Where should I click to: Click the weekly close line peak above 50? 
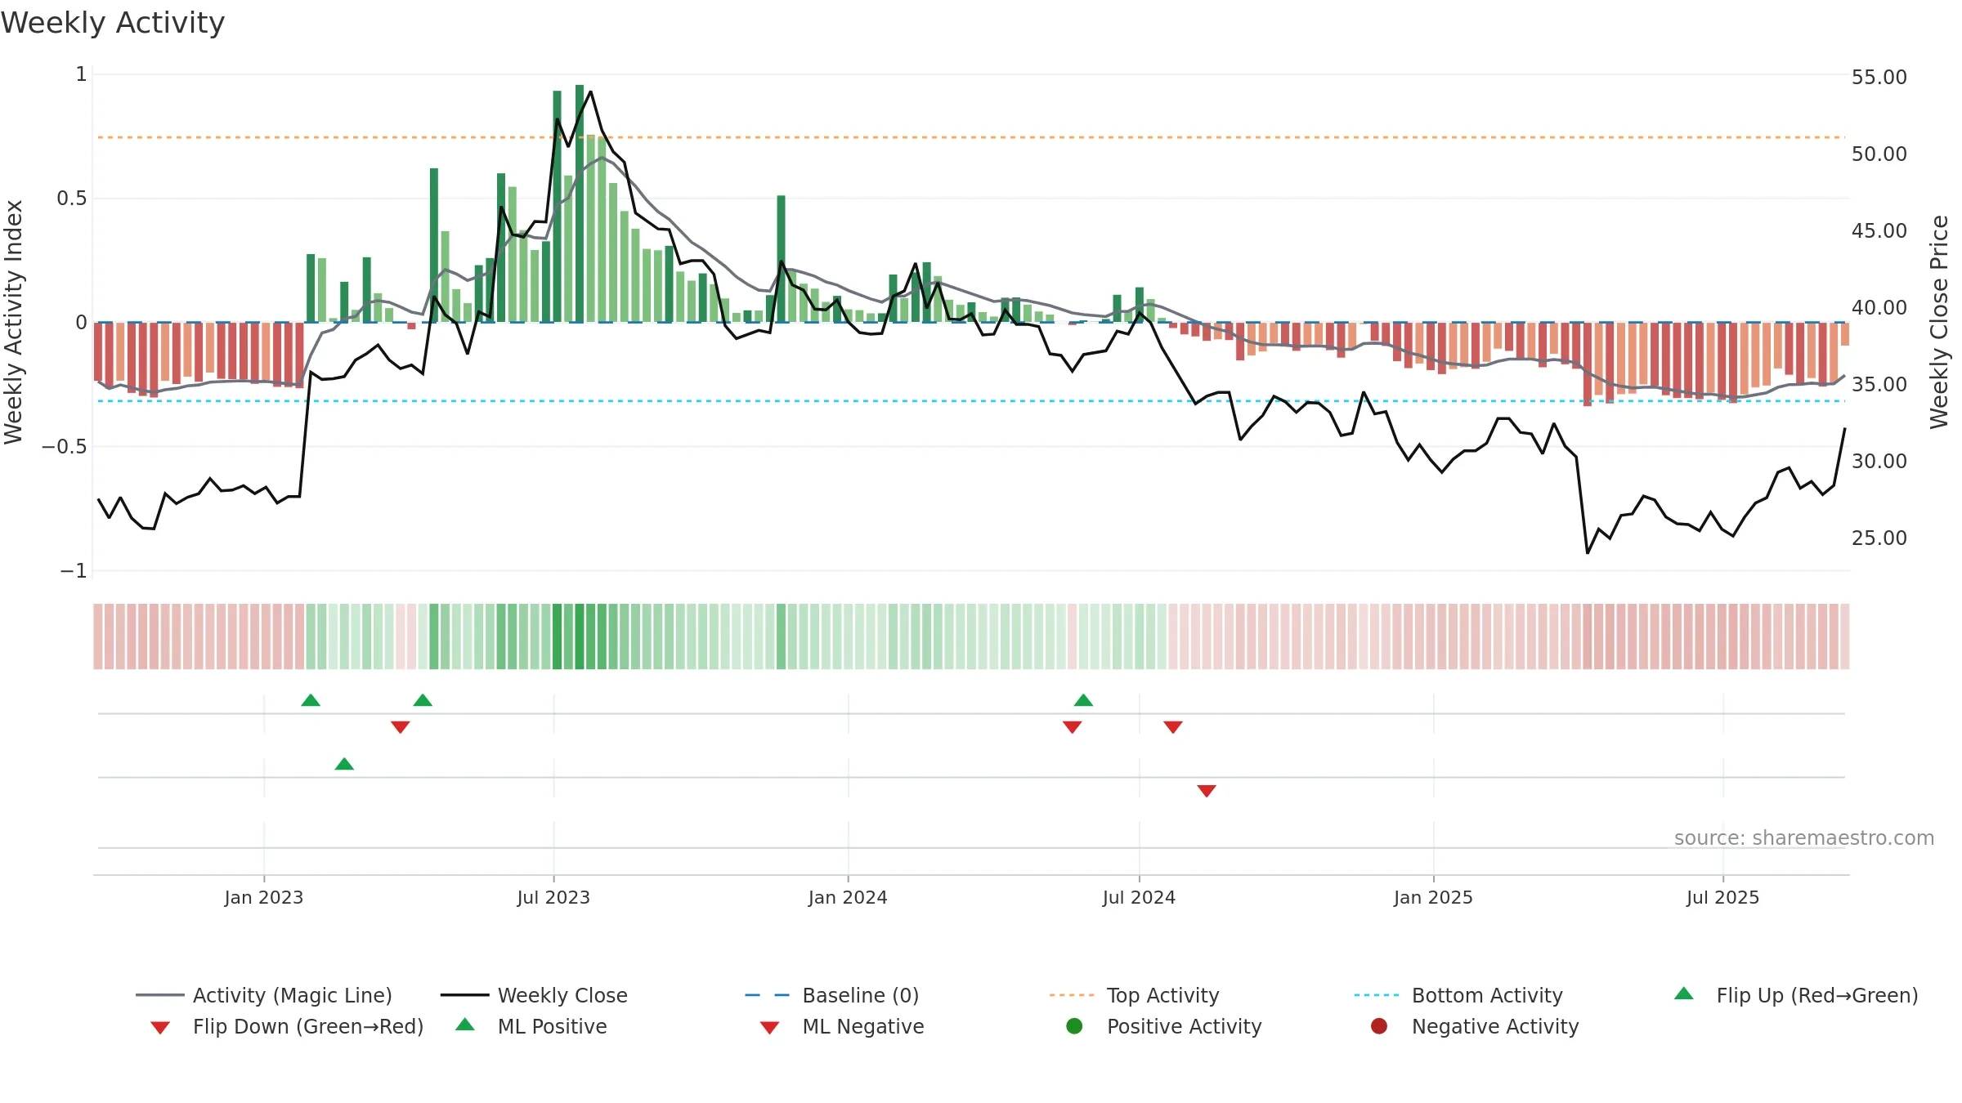point(590,92)
